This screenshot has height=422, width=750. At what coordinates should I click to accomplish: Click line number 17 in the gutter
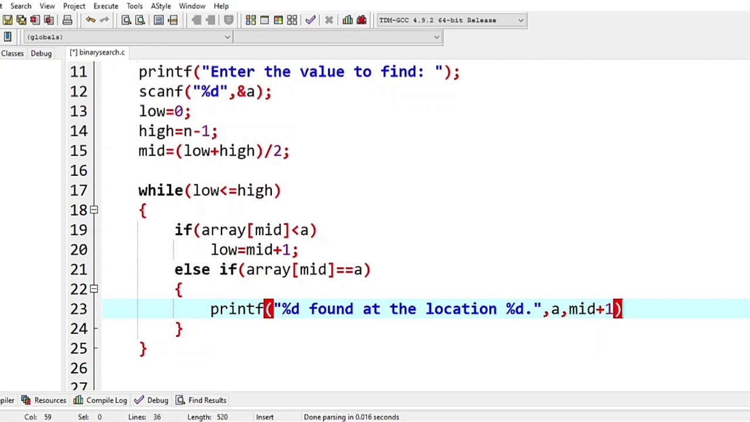[79, 190]
